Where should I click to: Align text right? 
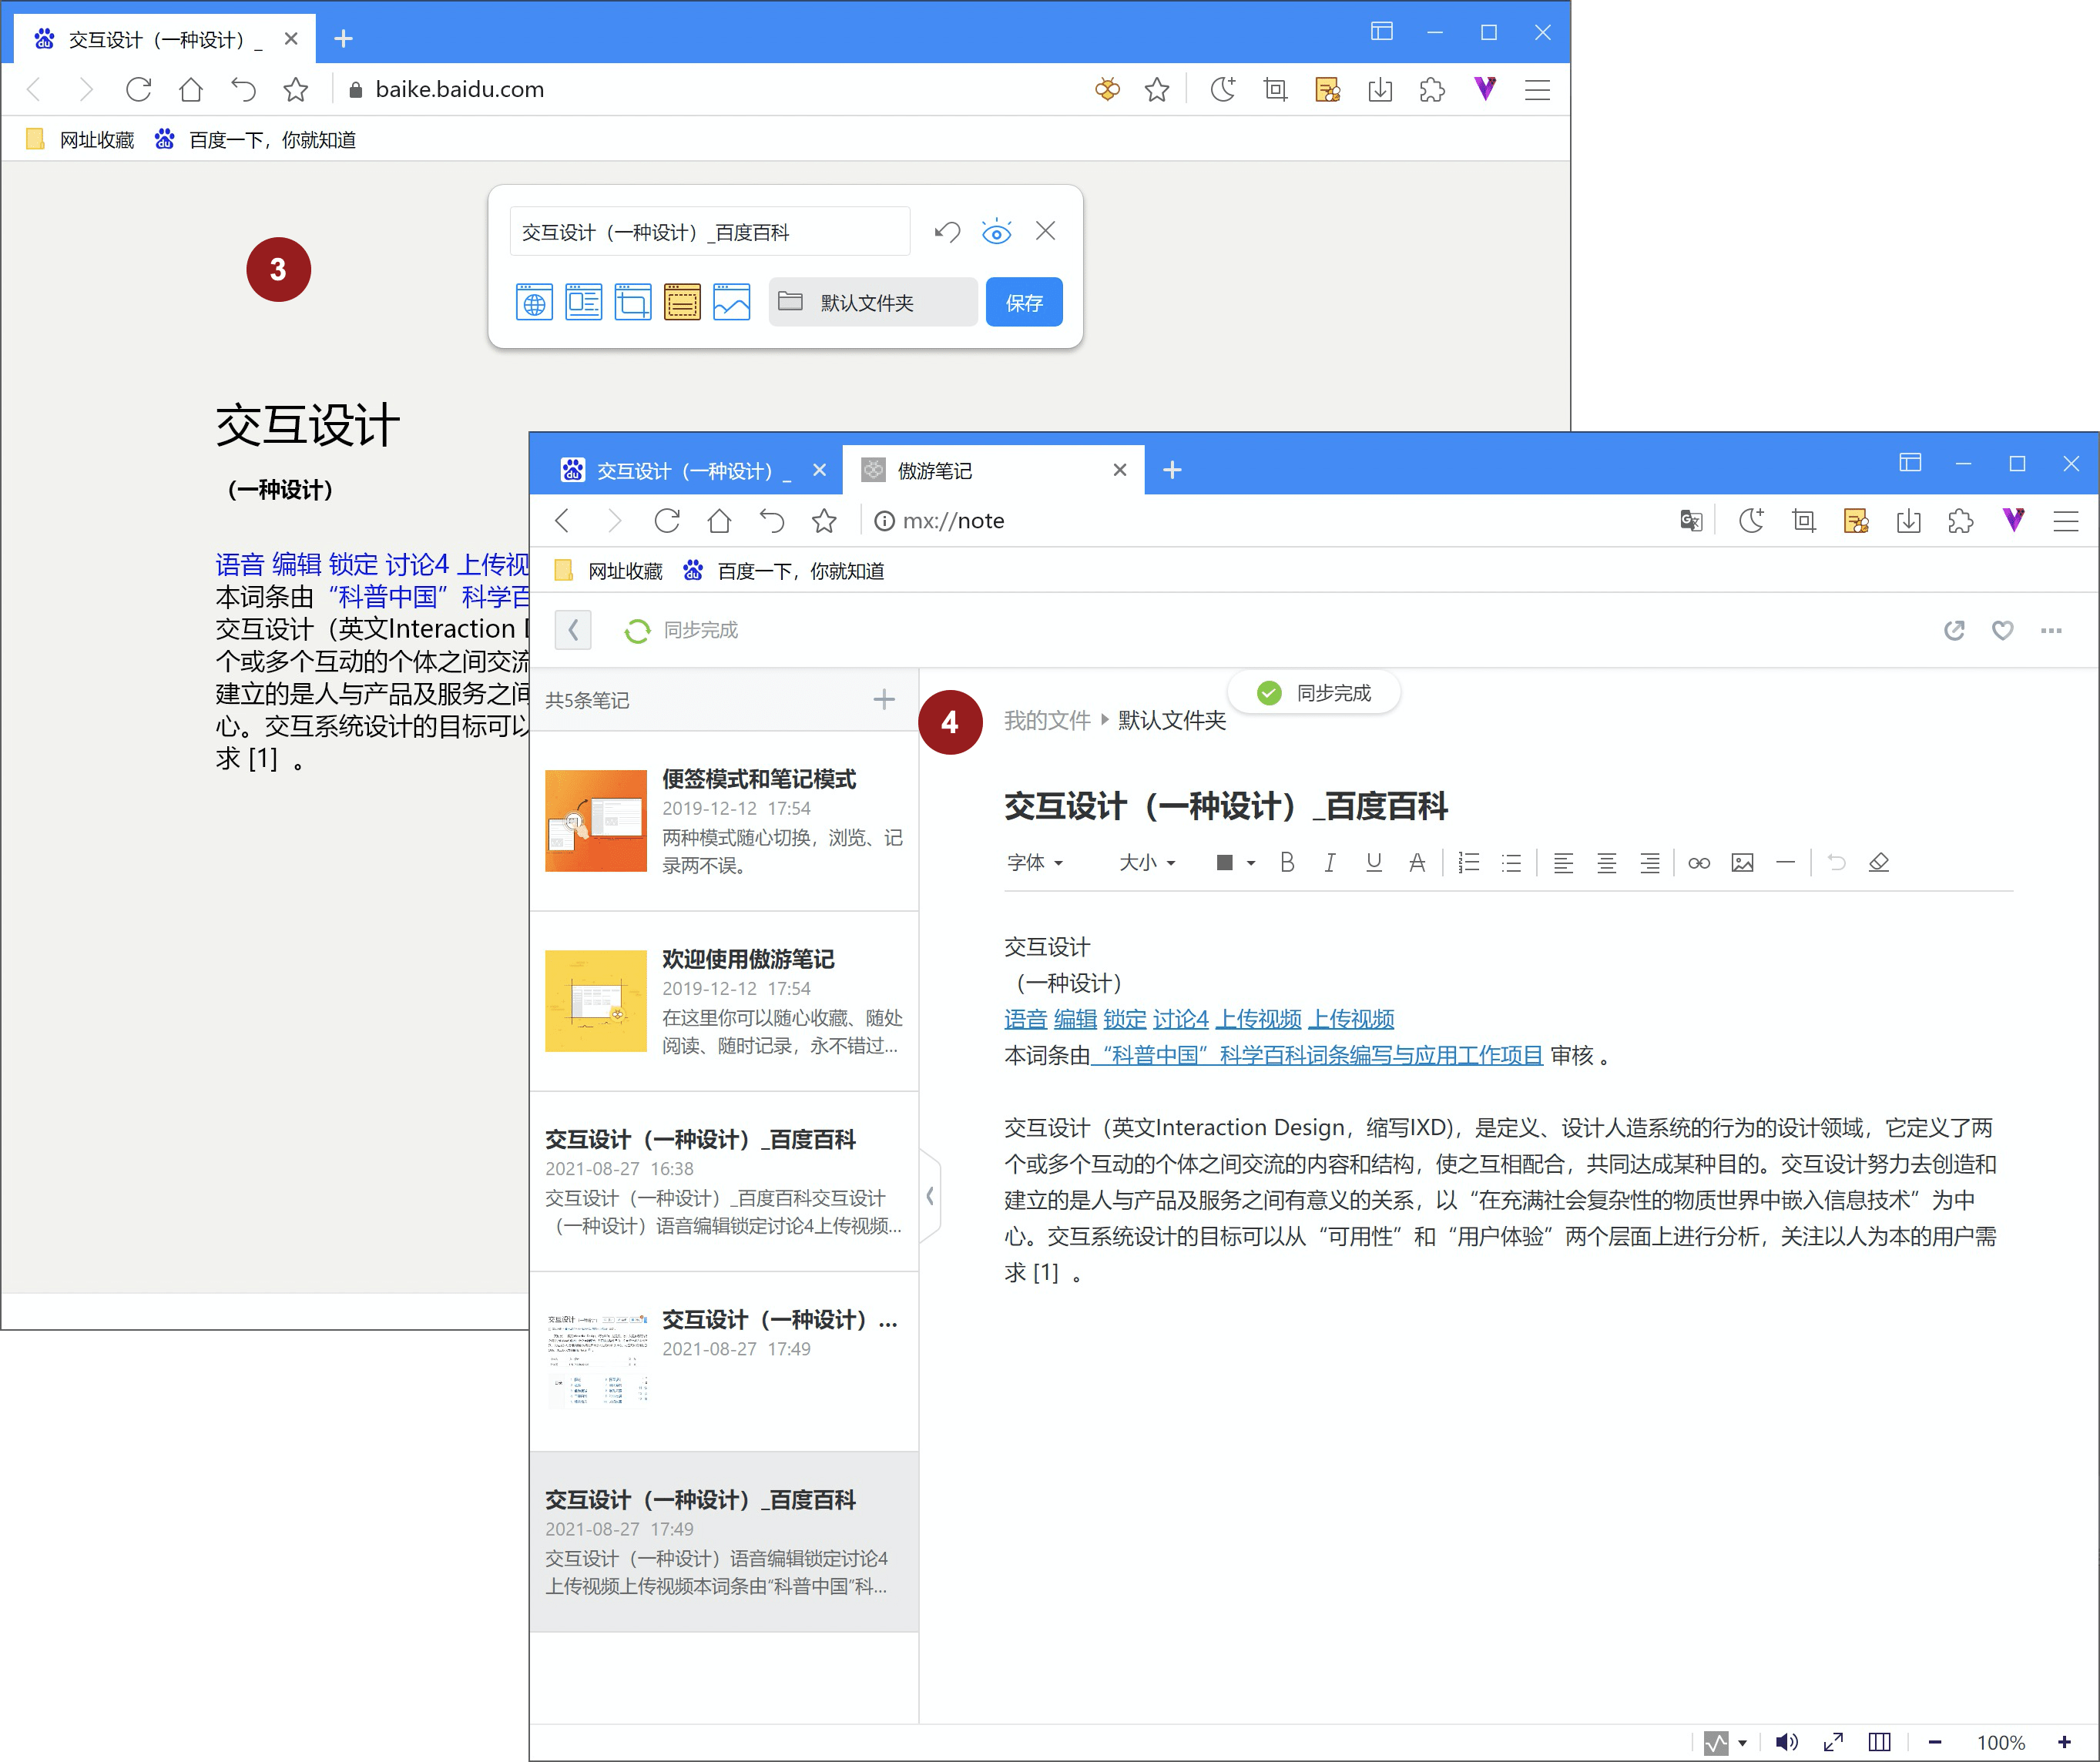1649,863
